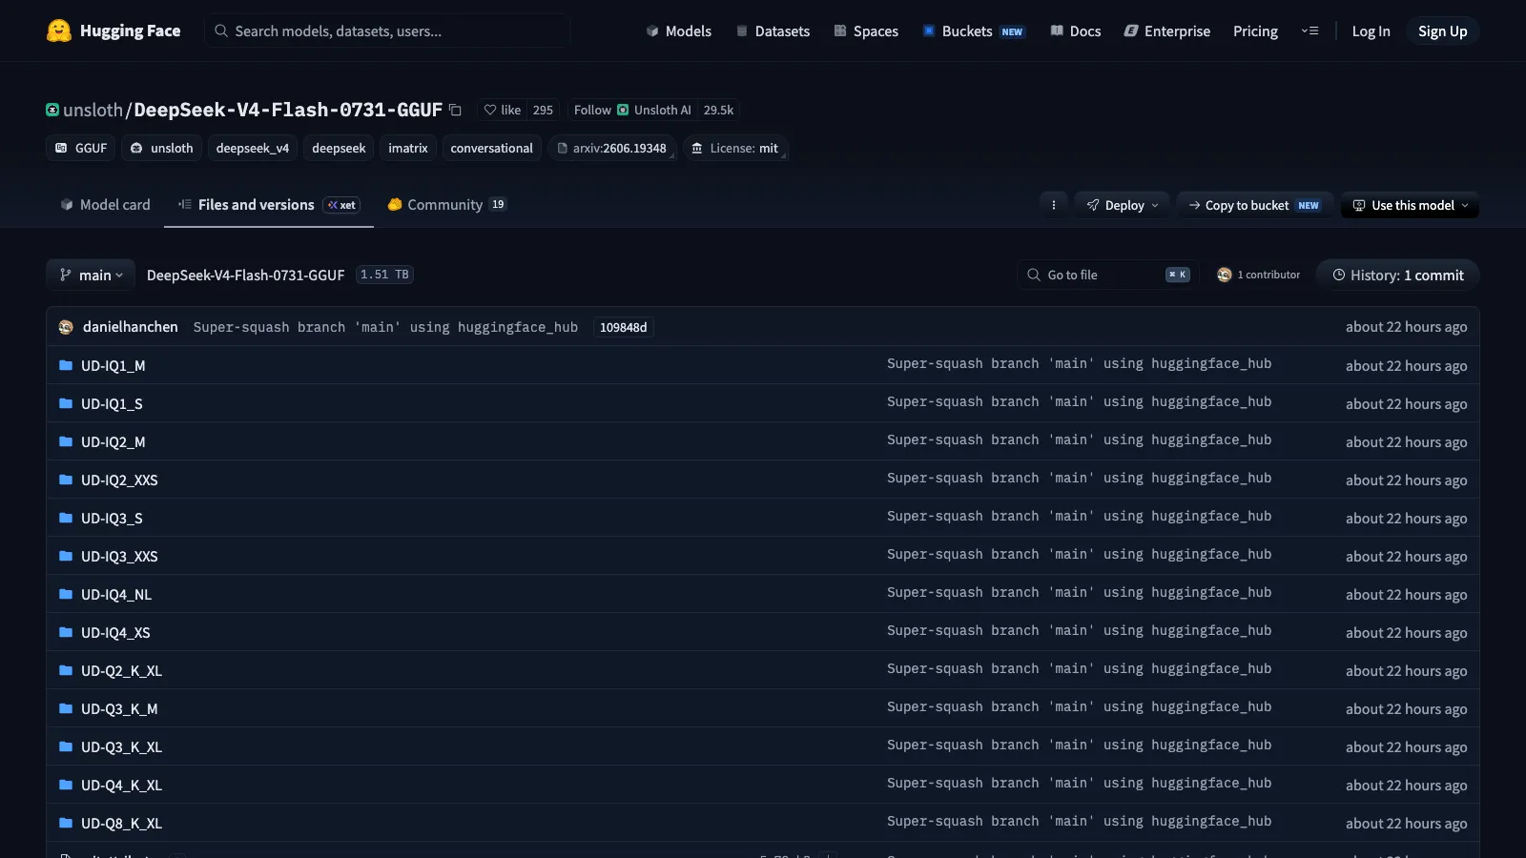1526x858 pixels.
Task: Click the Unsloth AI avatar in Follow button
Action: pyautogui.click(x=623, y=110)
